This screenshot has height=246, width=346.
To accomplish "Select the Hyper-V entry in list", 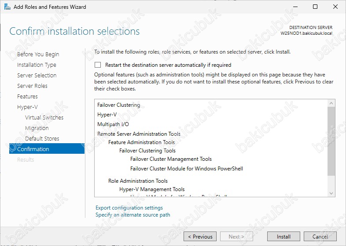I will coord(107,115).
